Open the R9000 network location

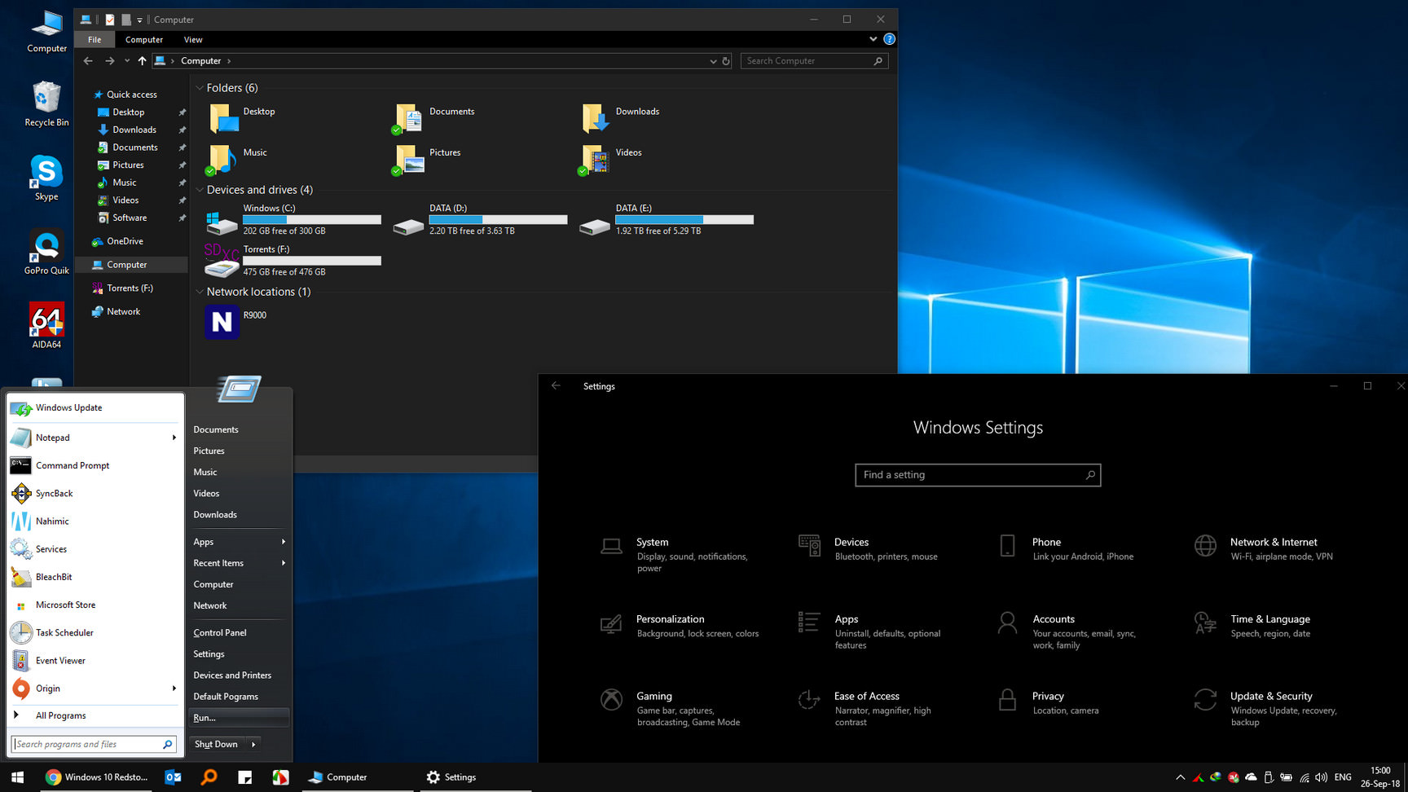(x=222, y=322)
